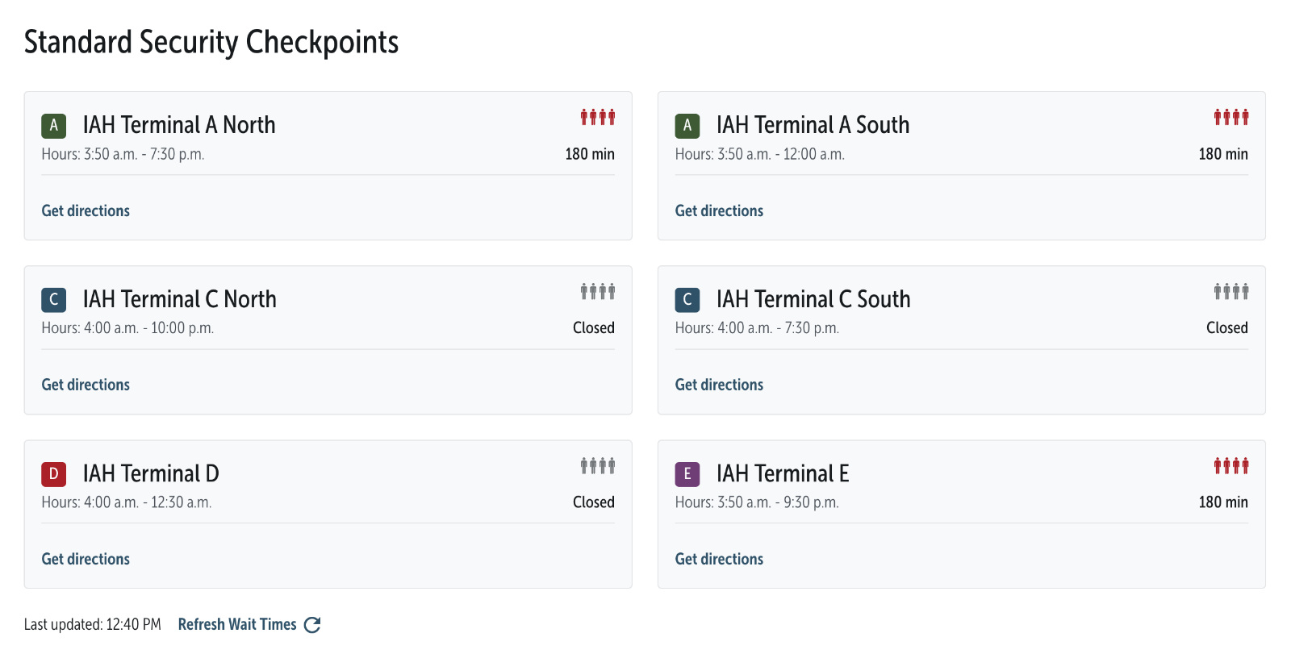Click the Terminal A South letter badge icon

[x=687, y=125]
